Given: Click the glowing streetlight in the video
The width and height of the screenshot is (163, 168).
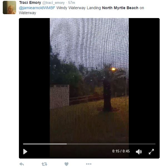Looking at the screenshot, I should click(x=113, y=69).
